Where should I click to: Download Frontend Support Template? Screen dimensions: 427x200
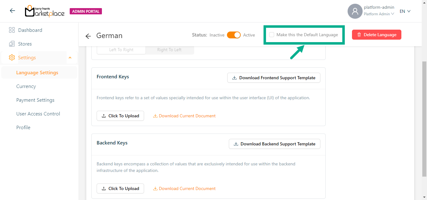click(274, 78)
